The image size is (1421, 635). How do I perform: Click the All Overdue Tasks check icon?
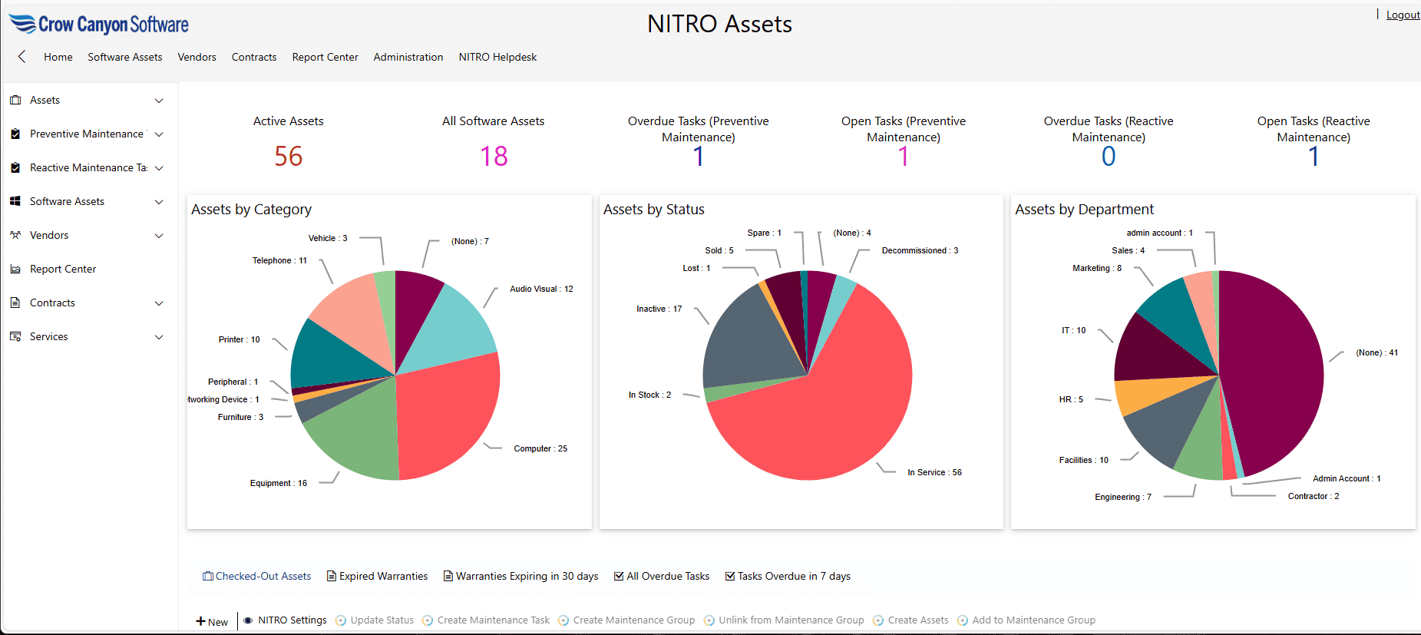tap(619, 576)
